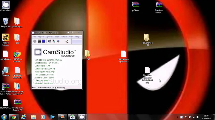Image resolution: width=215 pixels, height=120 pixels.
Task: Click the blue play arrow taskbar icon
Action: (x=53, y=117)
